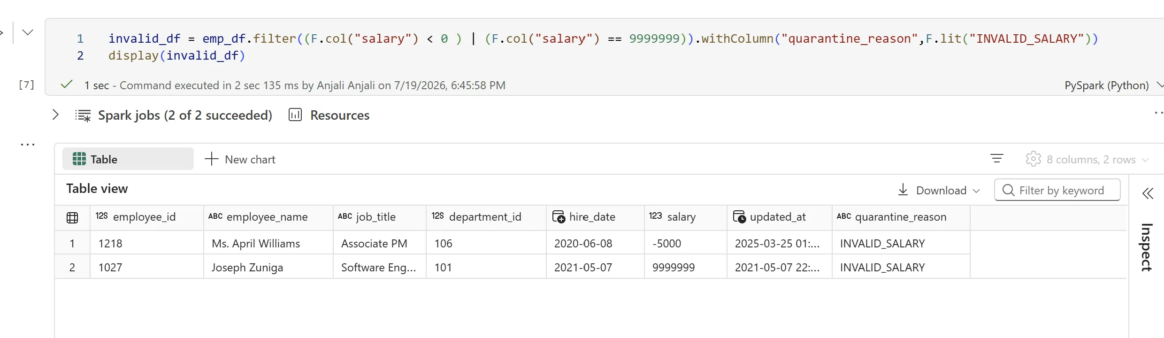Select the cell containing Joseph Zuniga
1164x338 pixels.
click(268, 267)
